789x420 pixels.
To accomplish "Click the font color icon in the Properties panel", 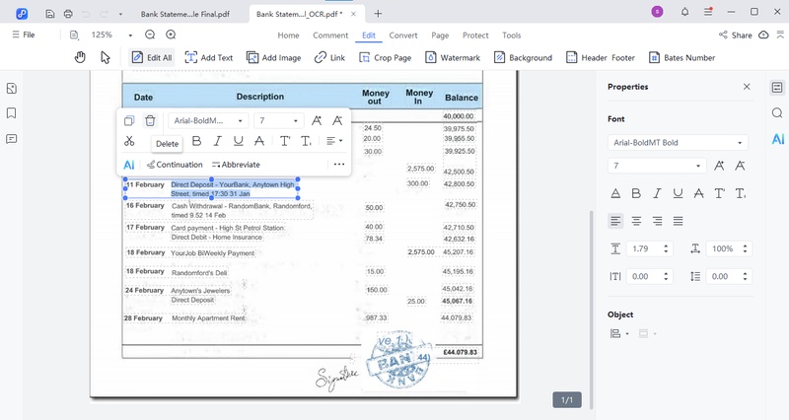I will pyautogui.click(x=614, y=193).
